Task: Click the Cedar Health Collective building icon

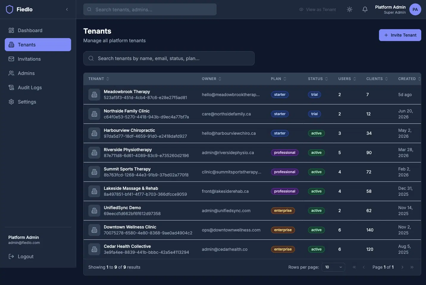Action: (94, 249)
